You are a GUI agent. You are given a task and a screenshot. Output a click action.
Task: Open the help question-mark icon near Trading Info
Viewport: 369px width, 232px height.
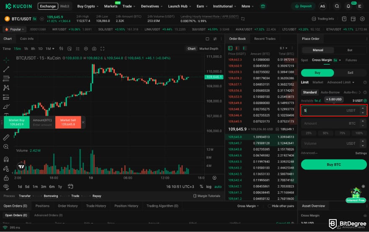(344, 19)
